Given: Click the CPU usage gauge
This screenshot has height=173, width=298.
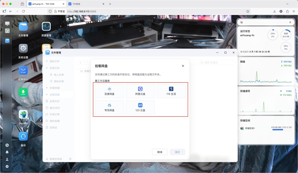Looking at the screenshot, I should click(273, 35).
